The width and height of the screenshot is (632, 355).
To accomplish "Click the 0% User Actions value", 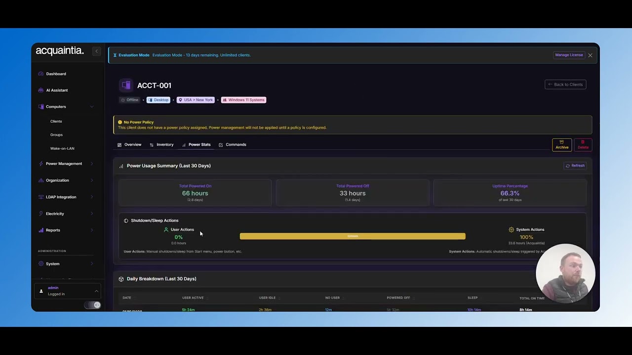I will (179, 237).
